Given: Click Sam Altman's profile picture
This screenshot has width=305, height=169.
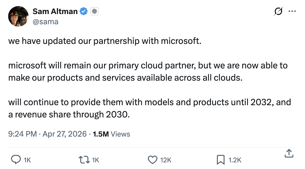Looking at the screenshot, I should coord(18,16).
